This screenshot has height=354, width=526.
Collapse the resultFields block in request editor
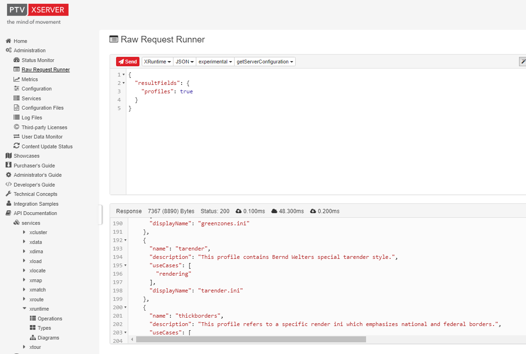(x=124, y=83)
